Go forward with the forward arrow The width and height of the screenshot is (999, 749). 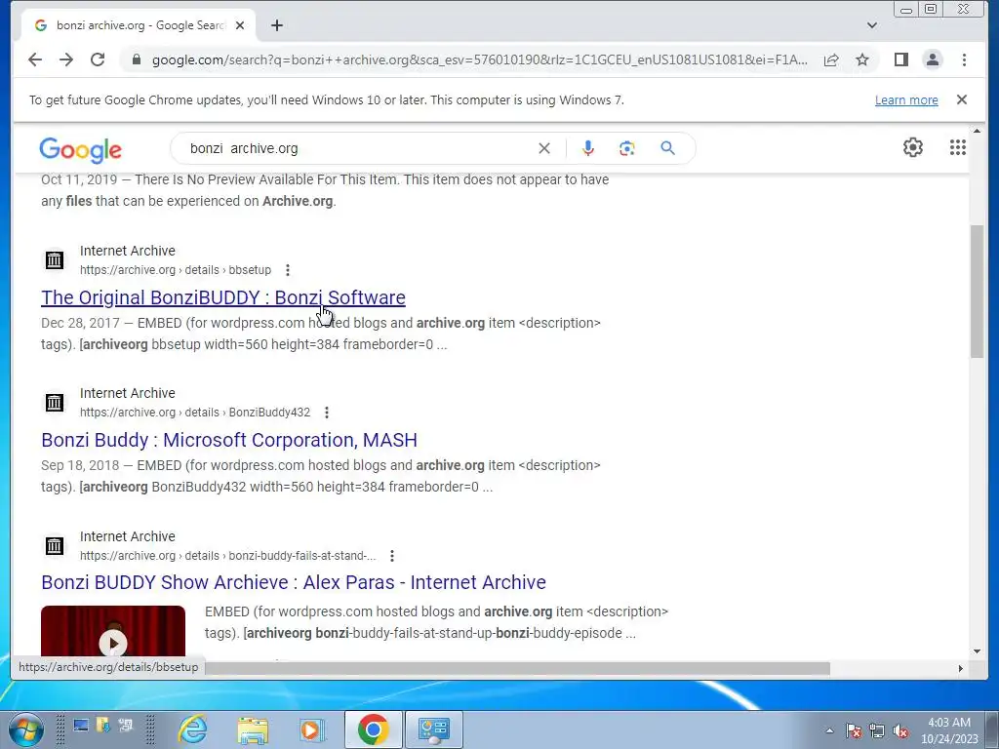click(x=66, y=59)
